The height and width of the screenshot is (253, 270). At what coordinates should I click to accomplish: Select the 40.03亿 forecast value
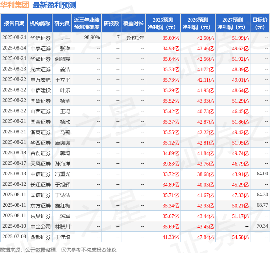point(205,185)
